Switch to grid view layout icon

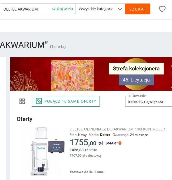click(x=22, y=101)
